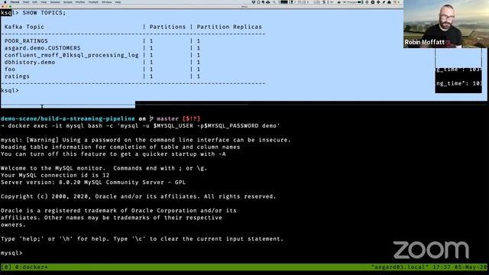
Task: Click the line mentioning quicker startup -A
Action: (x=113, y=154)
